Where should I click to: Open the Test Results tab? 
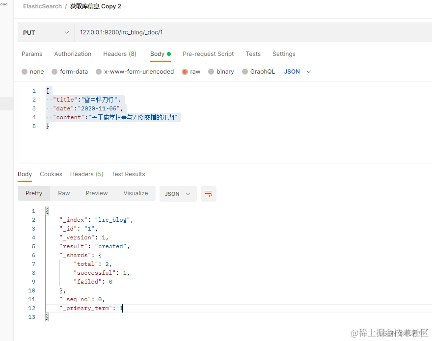pyautogui.click(x=128, y=174)
